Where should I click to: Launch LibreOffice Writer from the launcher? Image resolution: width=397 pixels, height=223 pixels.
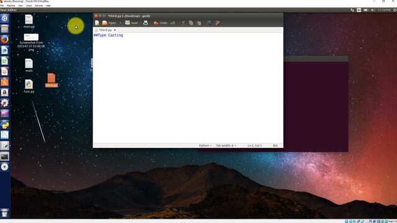4,50
